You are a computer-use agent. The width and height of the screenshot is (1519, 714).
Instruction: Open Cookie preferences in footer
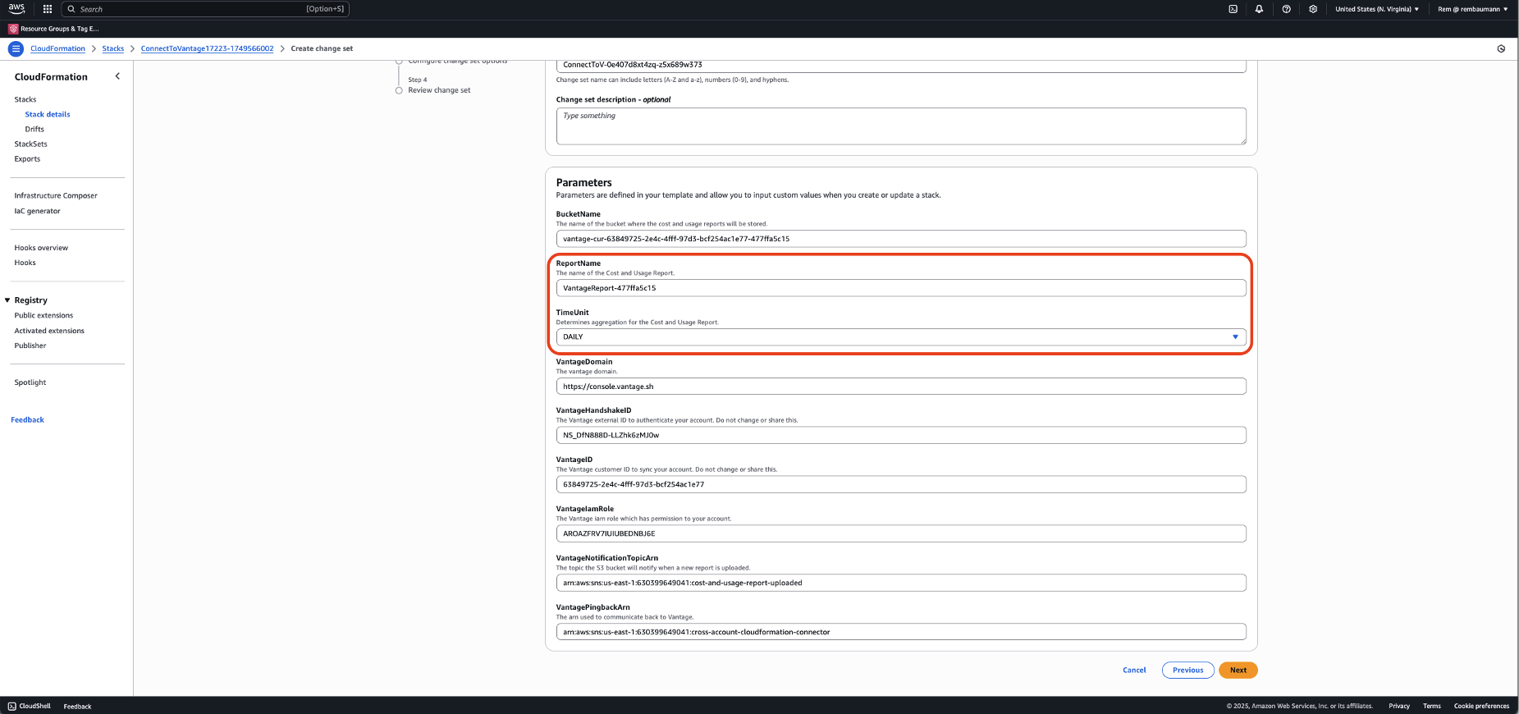pos(1481,706)
